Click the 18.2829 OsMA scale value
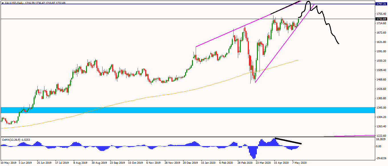 [381, 140]
